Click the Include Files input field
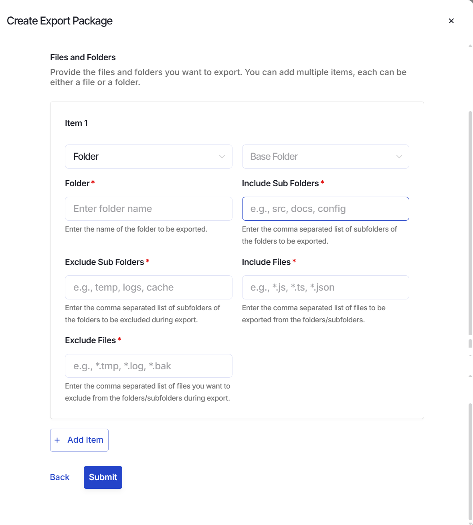The image size is (473, 525). 325,287
